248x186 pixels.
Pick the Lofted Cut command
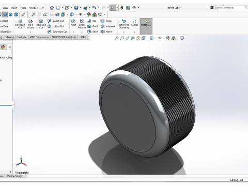pos(56,26)
